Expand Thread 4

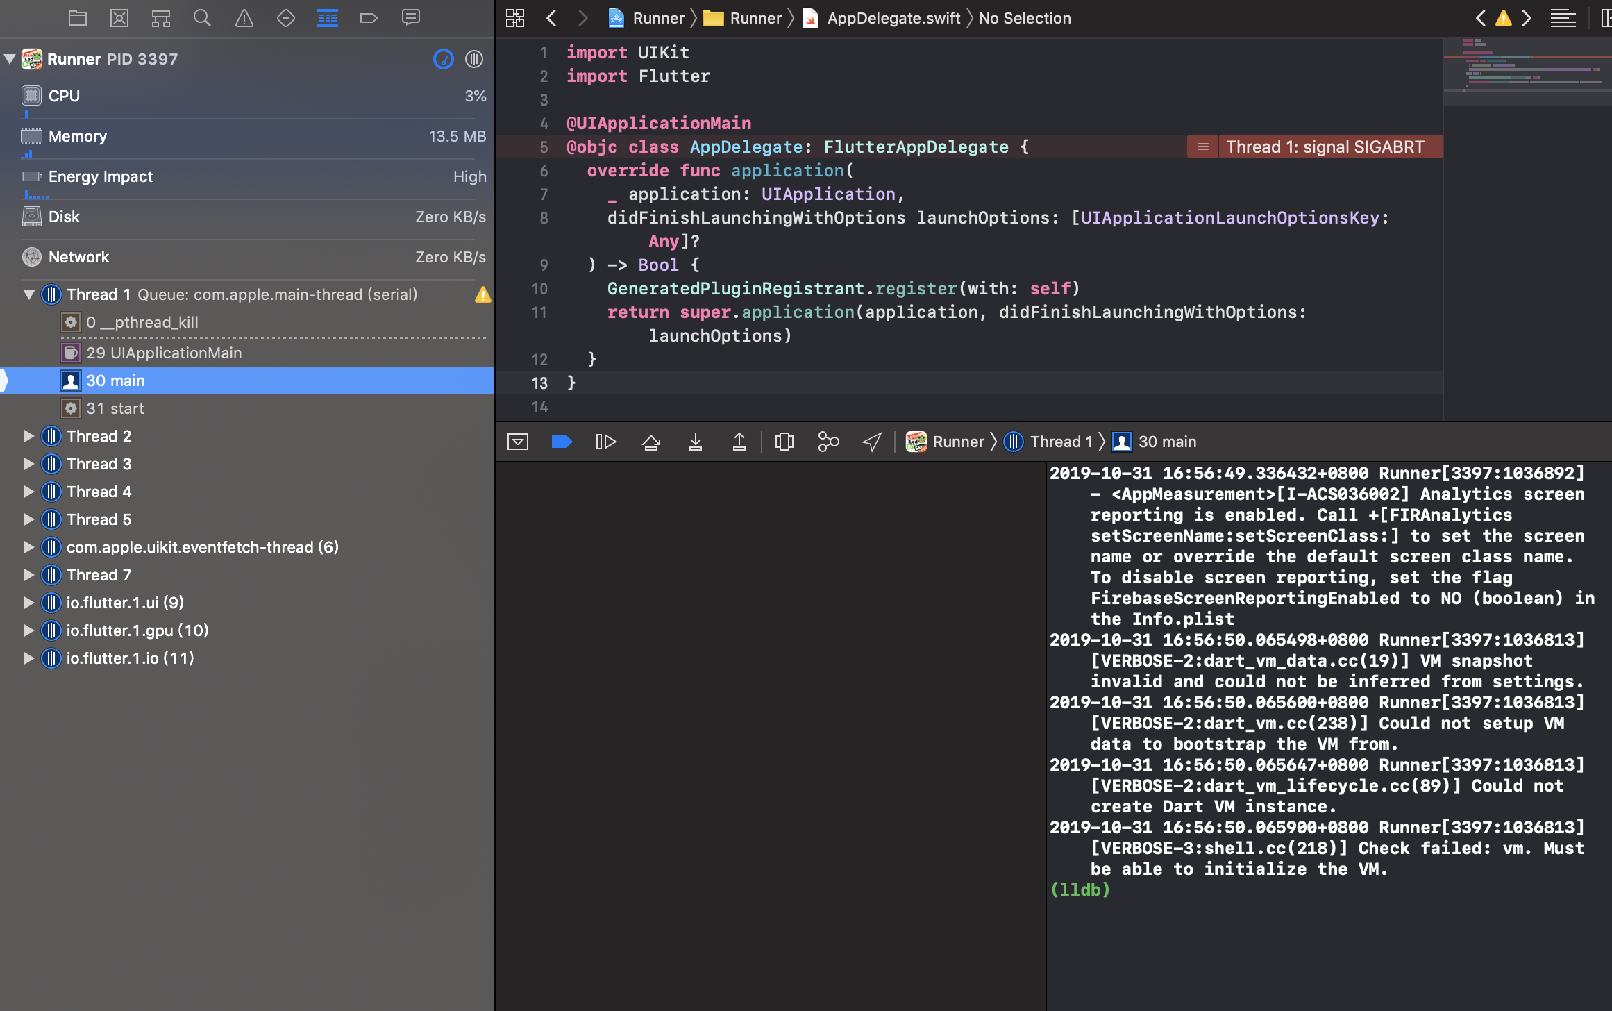pos(28,492)
